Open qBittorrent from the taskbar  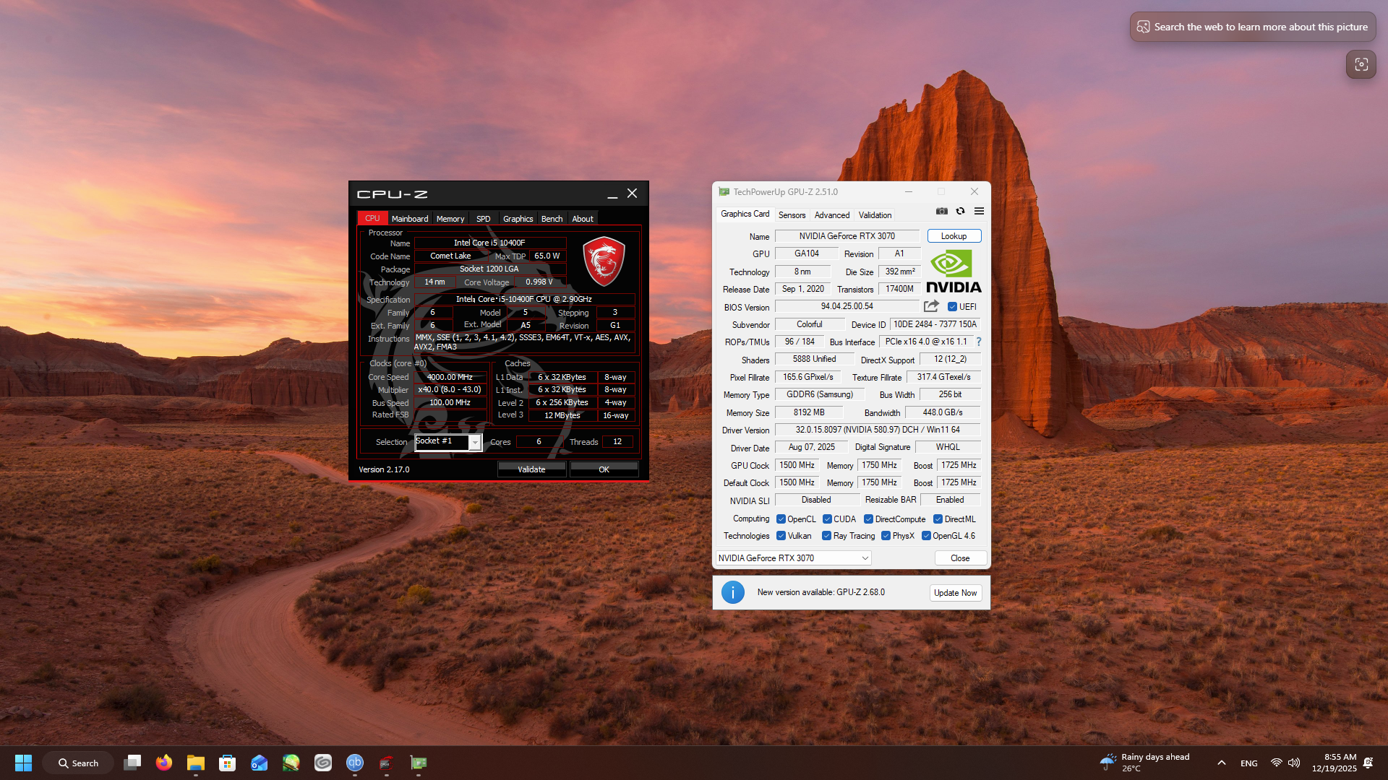tap(355, 763)
